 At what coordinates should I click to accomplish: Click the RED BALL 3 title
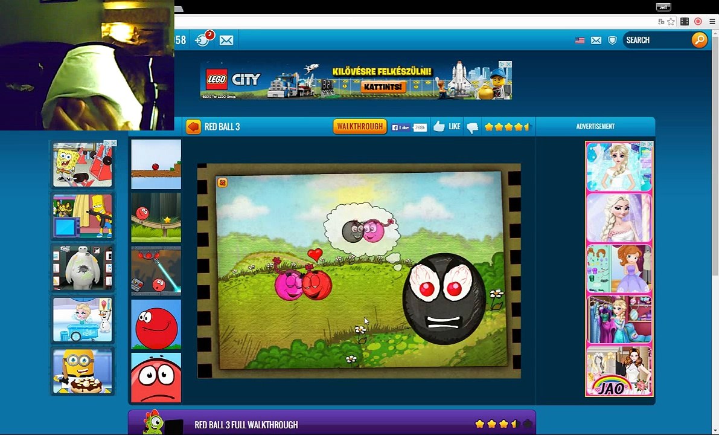pos(222,127)
